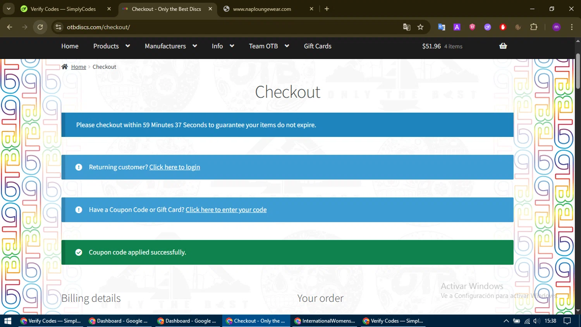This screenshot has height=327, width=581.
Task: Open a new browser tab
Action: 327,9
